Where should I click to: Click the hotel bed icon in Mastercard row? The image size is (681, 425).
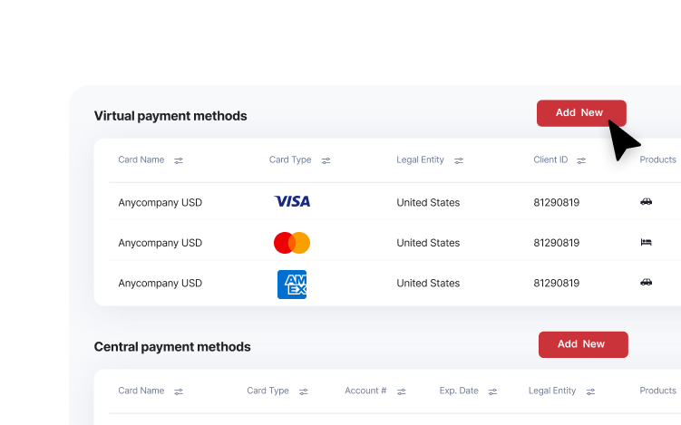click(x=646, y=242)
